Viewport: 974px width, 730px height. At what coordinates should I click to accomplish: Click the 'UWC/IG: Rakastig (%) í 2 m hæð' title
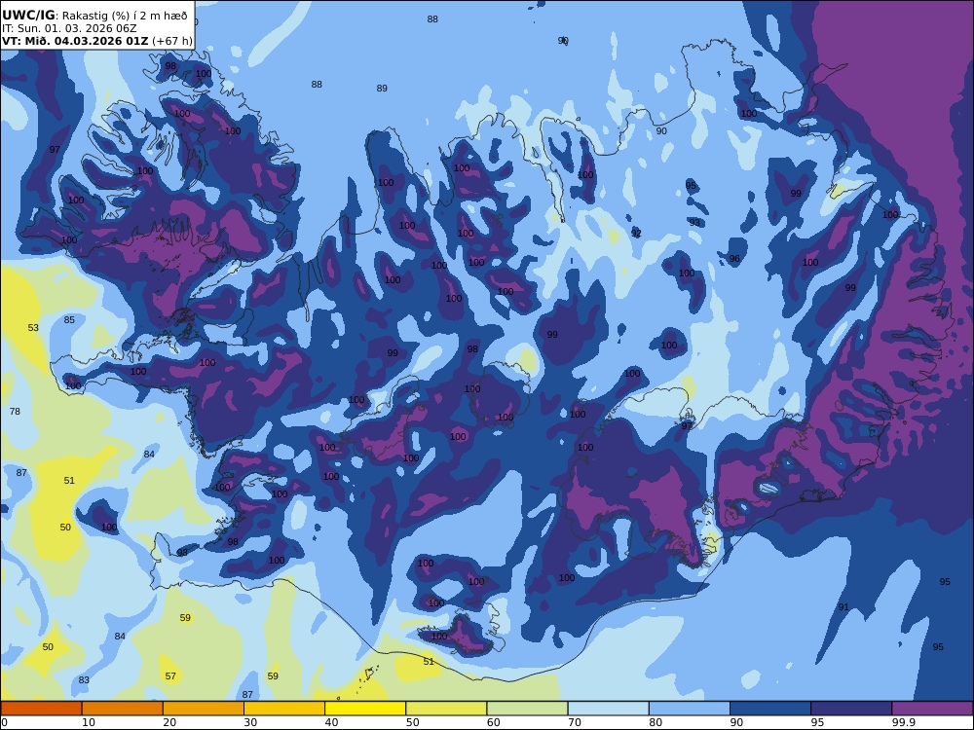(x=94, y=16)
